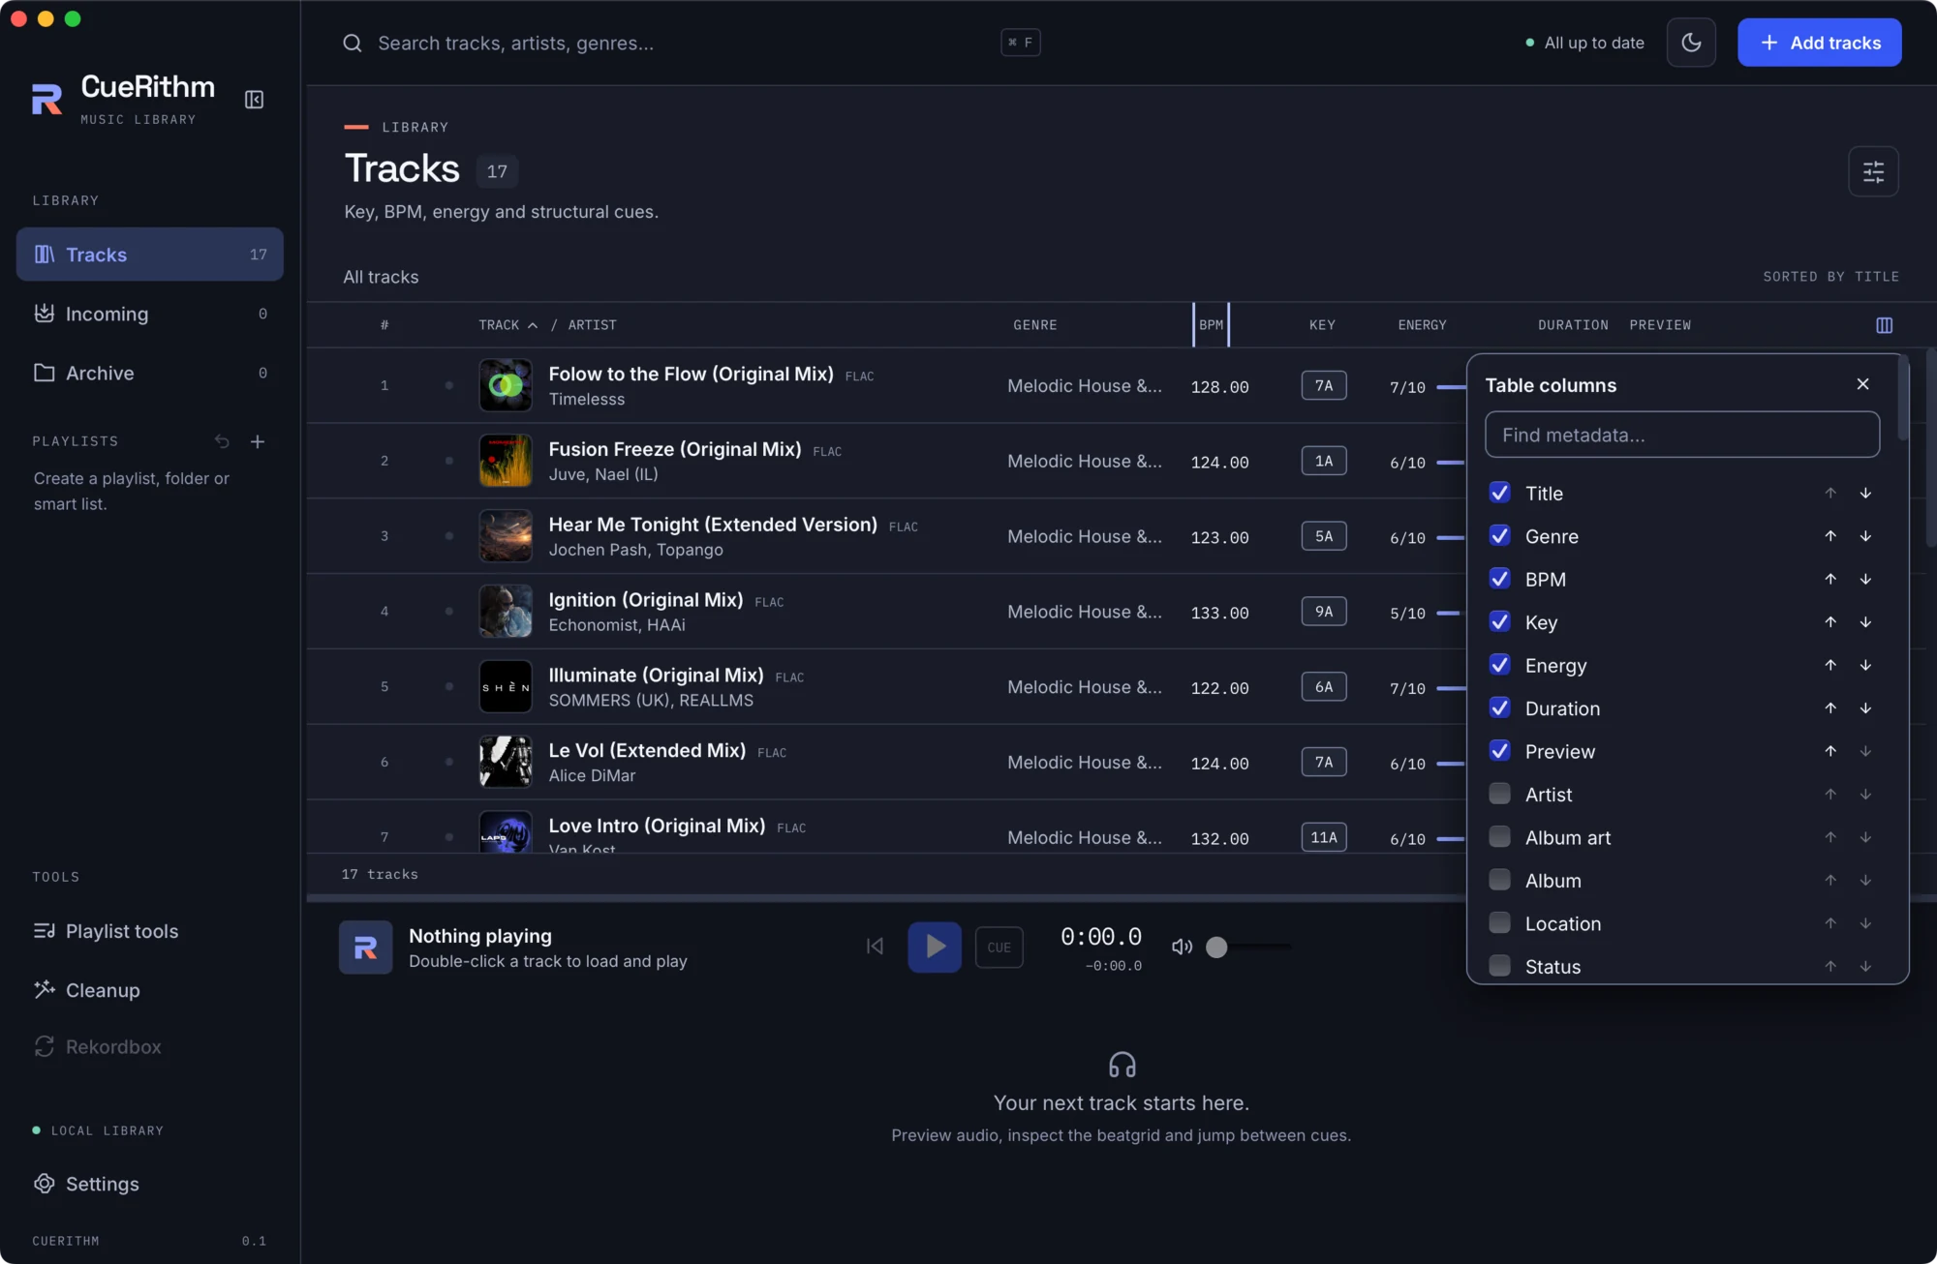Click the playlists undo arrow icon

point(222,441)
